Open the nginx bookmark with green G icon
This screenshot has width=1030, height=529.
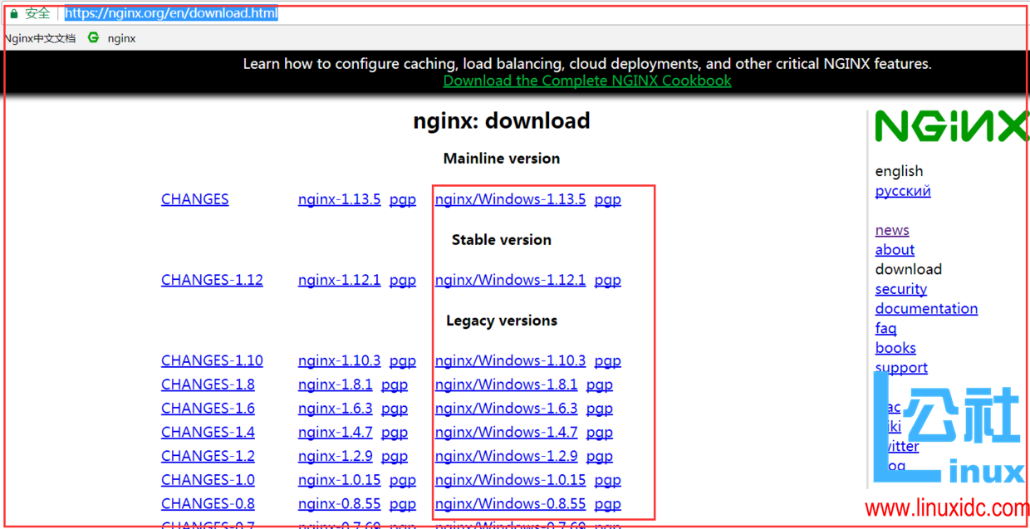pyautogui.click(x=112, y=38)
